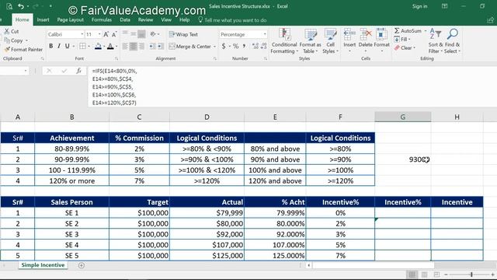Select column G header
Image resolution: width=497 pixels, height=280 pixels.
(x=402, y=117)
